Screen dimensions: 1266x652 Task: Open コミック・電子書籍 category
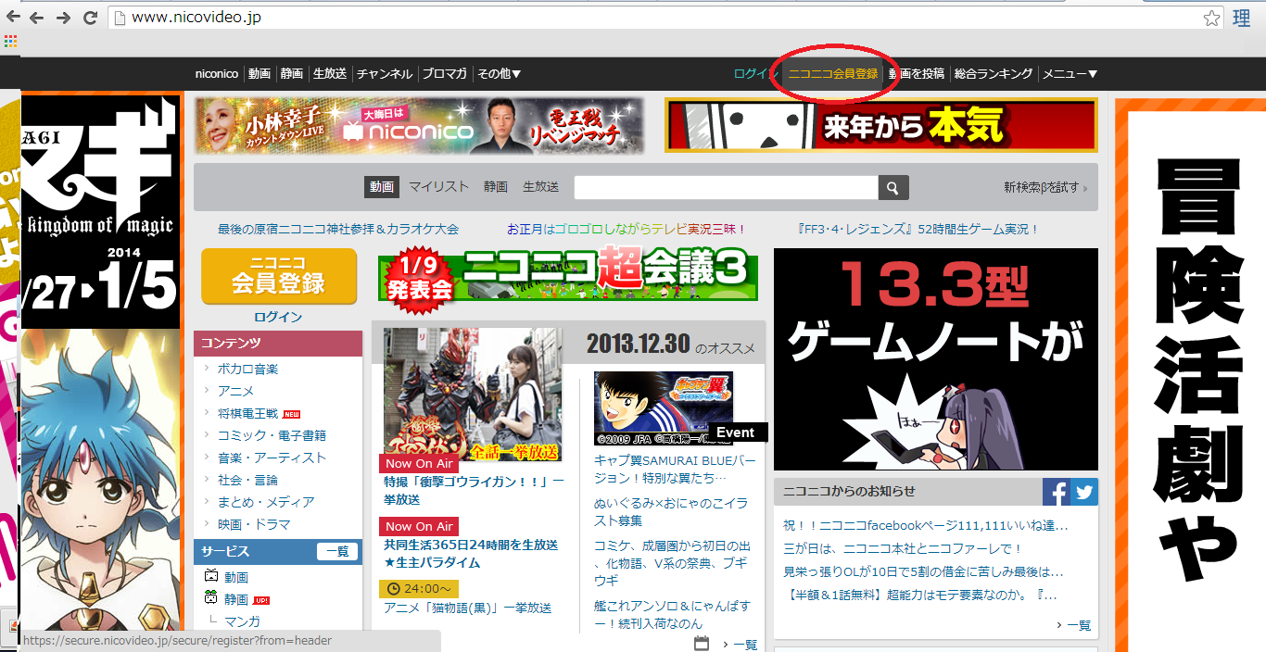(272, 435)
